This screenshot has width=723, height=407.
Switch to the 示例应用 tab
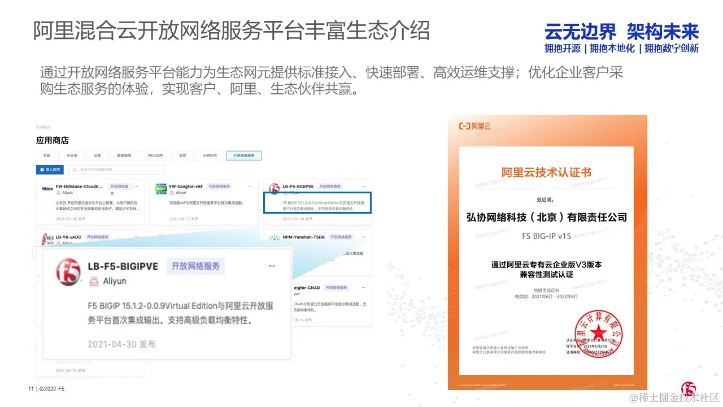(210, 155)
